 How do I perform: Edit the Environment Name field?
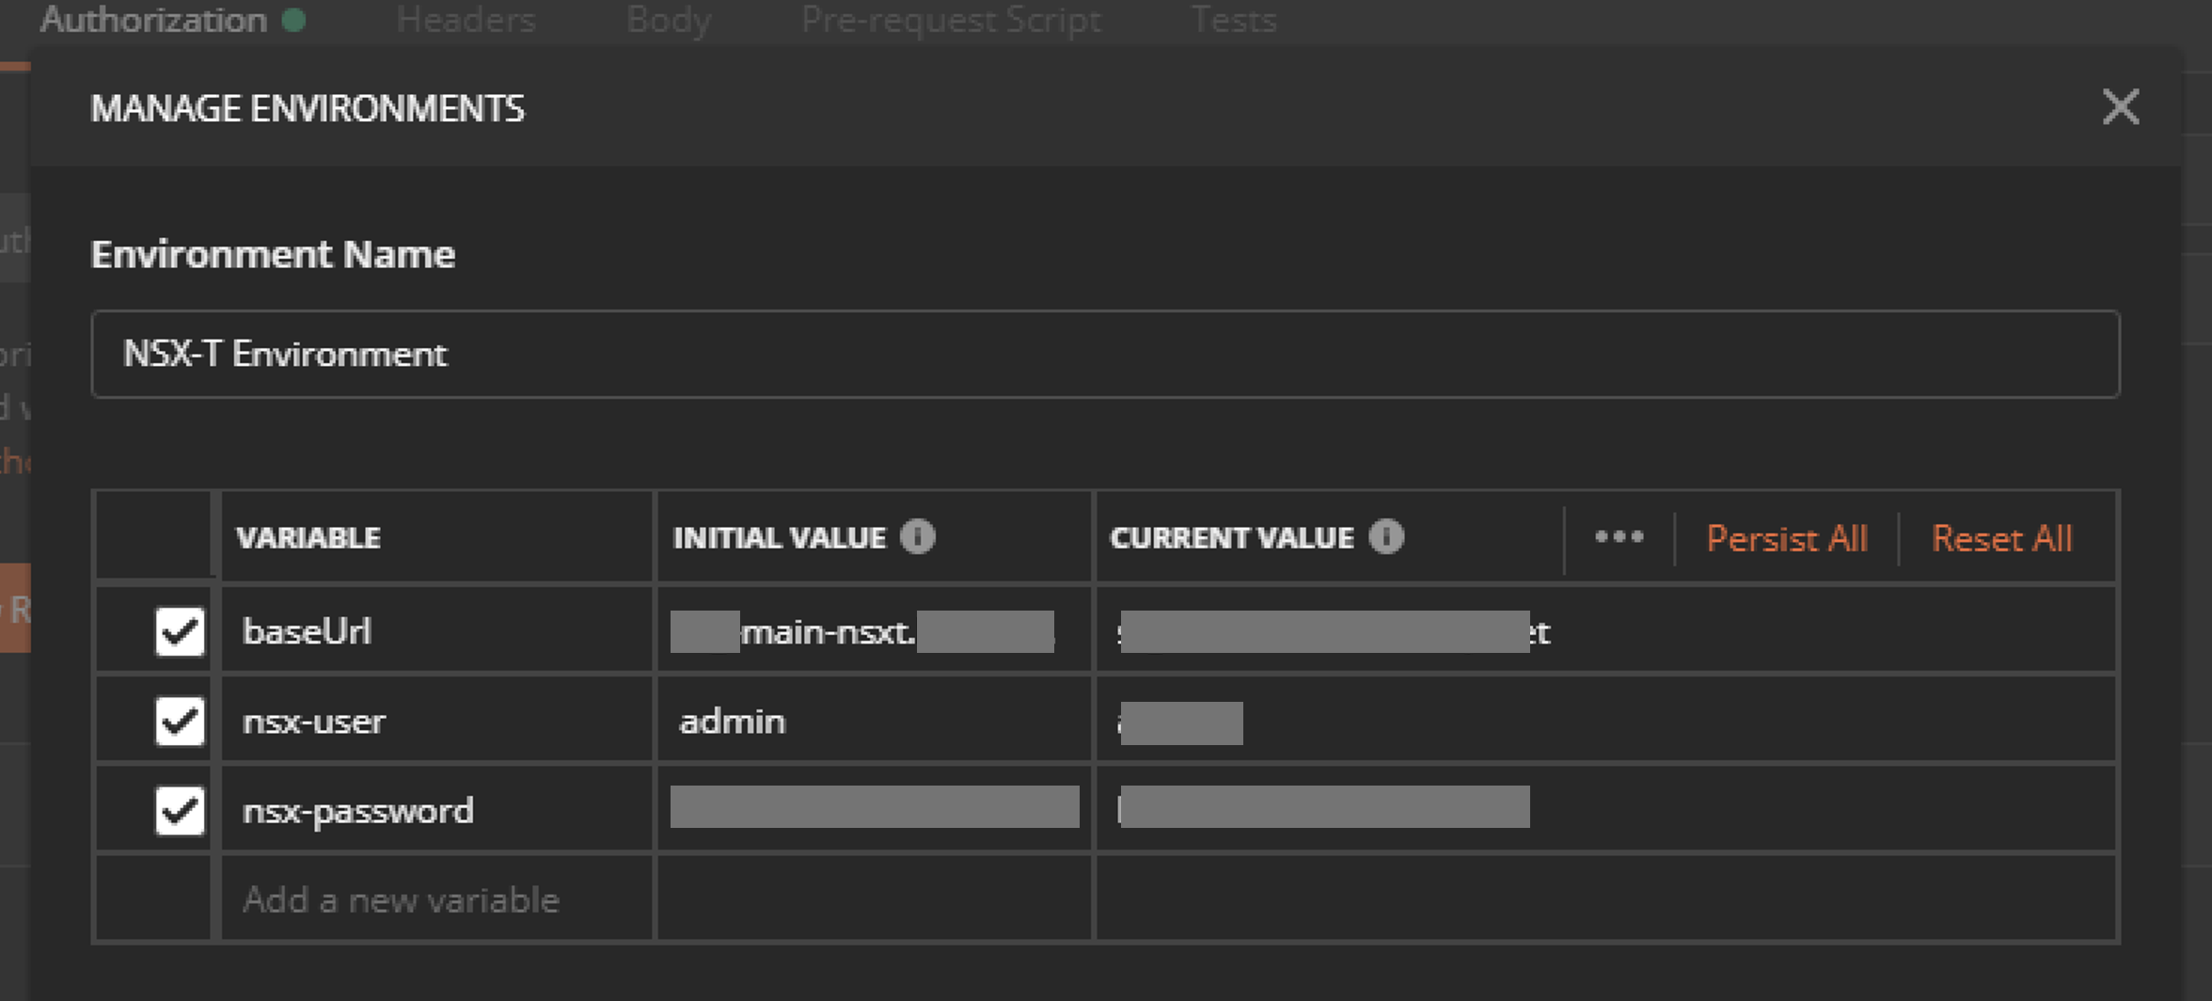point(1105,354)
